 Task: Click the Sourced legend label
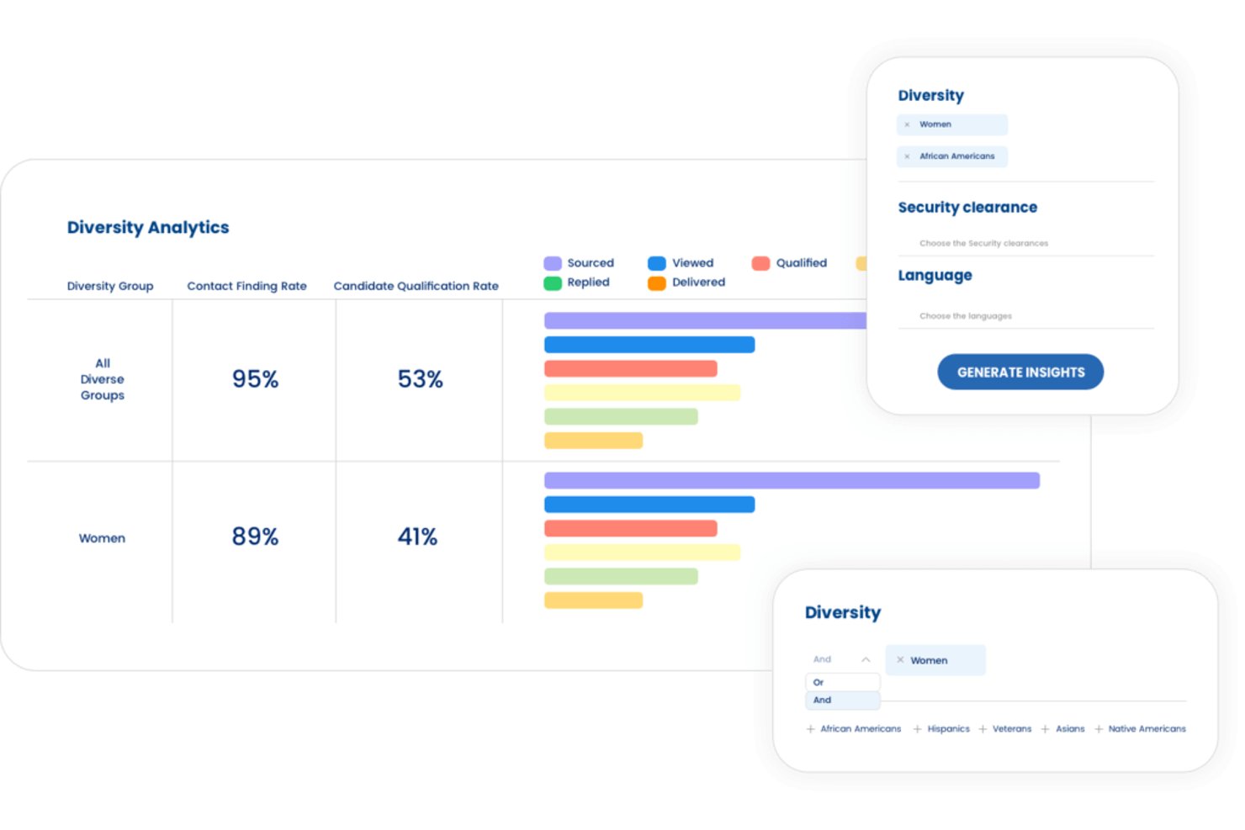click(591, 263)
